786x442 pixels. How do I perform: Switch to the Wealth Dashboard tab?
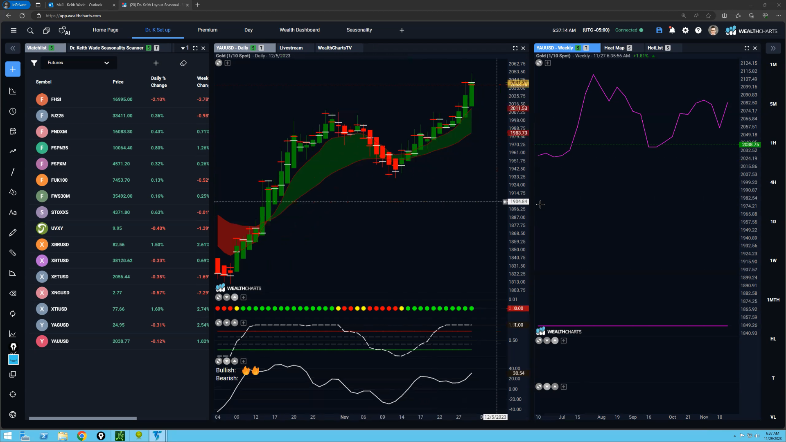299,30
